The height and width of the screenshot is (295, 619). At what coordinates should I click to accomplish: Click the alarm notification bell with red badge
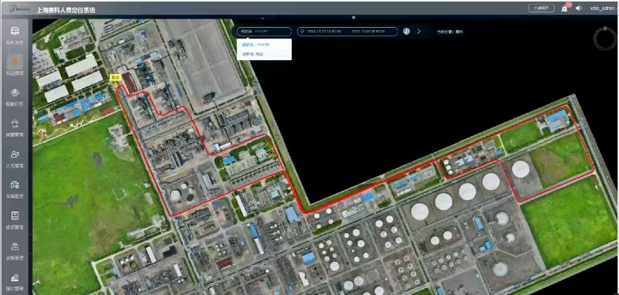565,8
